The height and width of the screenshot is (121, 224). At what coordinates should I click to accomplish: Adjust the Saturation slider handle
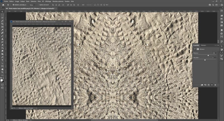(x=205, y=60)
